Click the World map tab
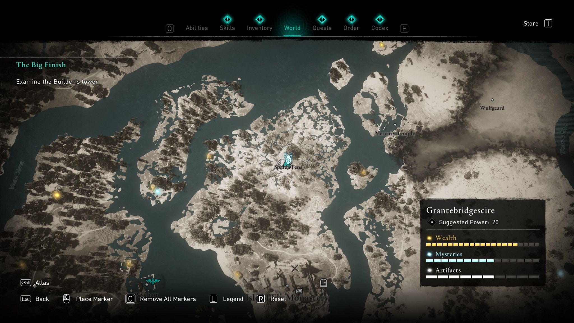 (292, 27)
